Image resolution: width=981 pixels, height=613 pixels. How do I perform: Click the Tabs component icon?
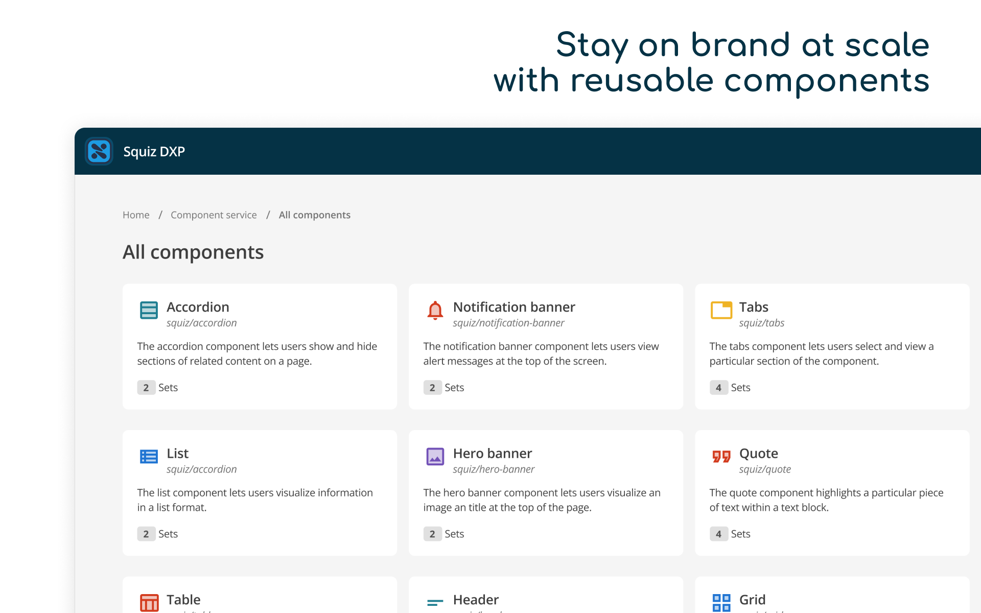721,310
